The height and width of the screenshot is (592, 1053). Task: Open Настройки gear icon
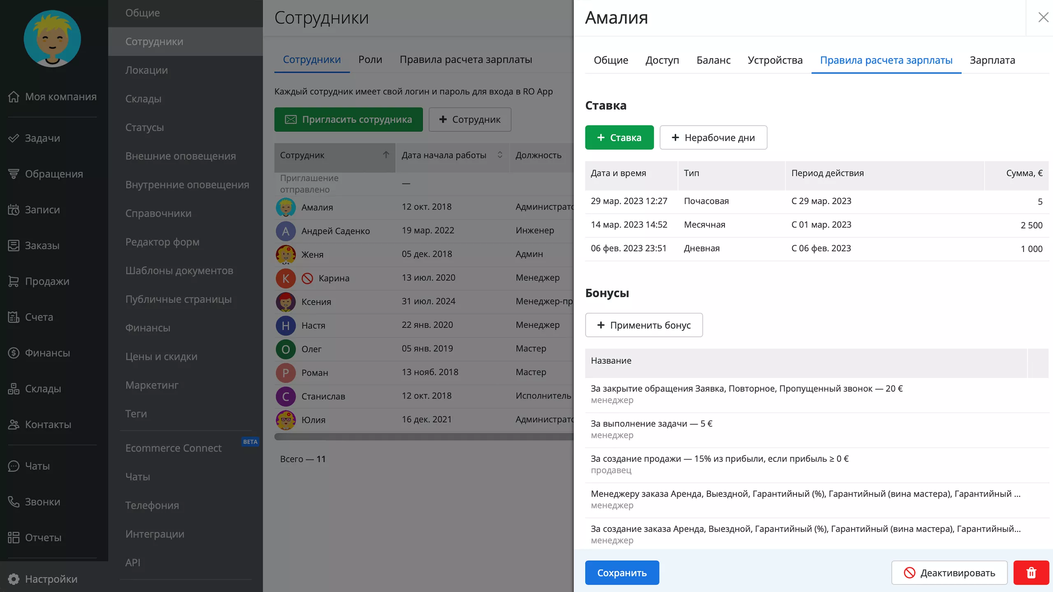coord(14,579)
